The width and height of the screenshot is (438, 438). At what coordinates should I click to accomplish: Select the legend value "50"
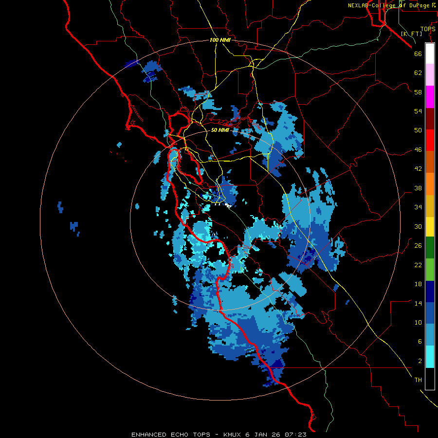(x=418, y=130)
